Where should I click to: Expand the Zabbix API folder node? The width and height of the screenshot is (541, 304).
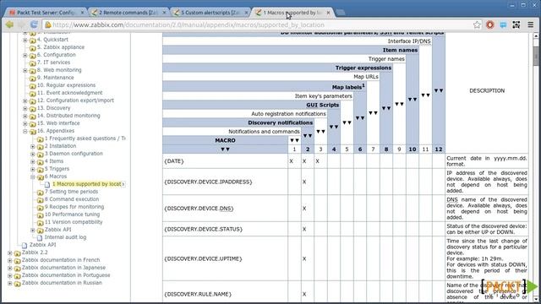pyautogui.click(x=33, y=230)
